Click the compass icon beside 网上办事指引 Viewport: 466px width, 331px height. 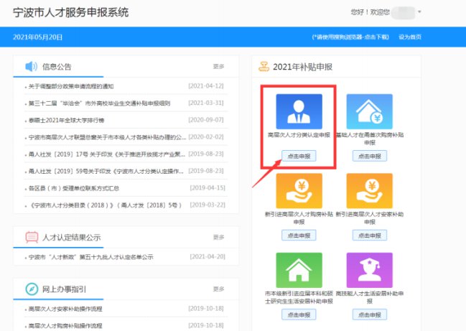32,289
